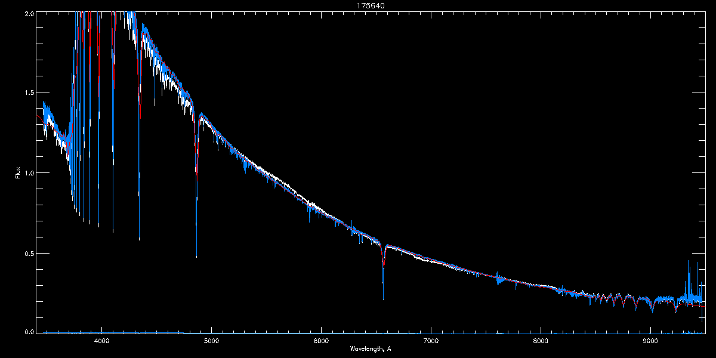Click the 5000 wavelength tick label

pyautogui.click(x=211, y=341)
